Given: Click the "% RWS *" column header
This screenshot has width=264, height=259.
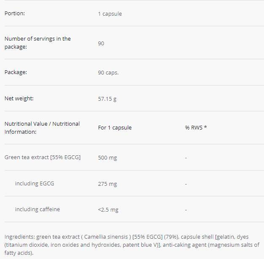Looking at the screenshot, I should tap(196, 128).
